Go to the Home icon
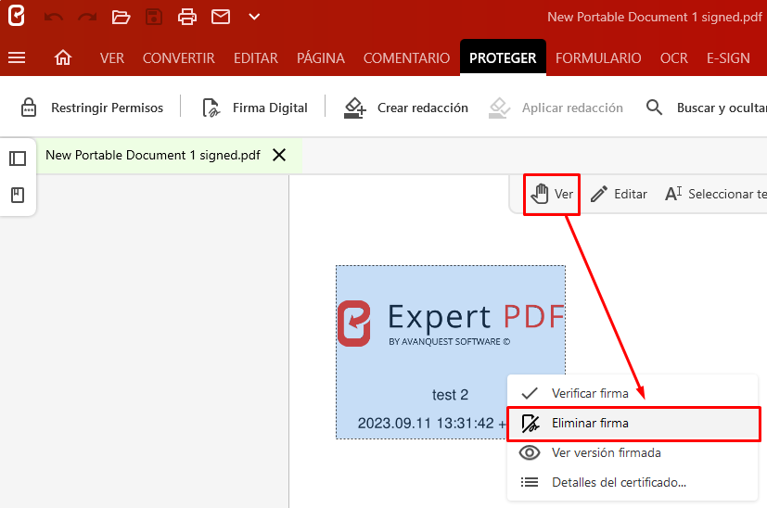 click(x=63, y=57)
